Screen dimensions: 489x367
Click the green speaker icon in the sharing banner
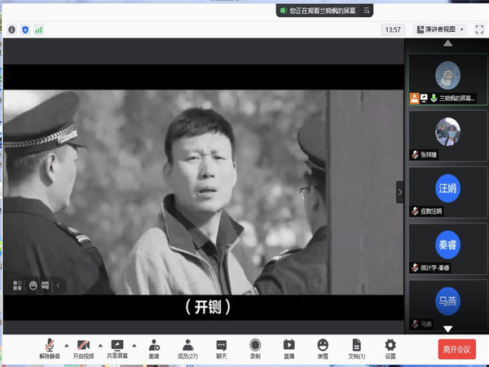click(283, 11)
